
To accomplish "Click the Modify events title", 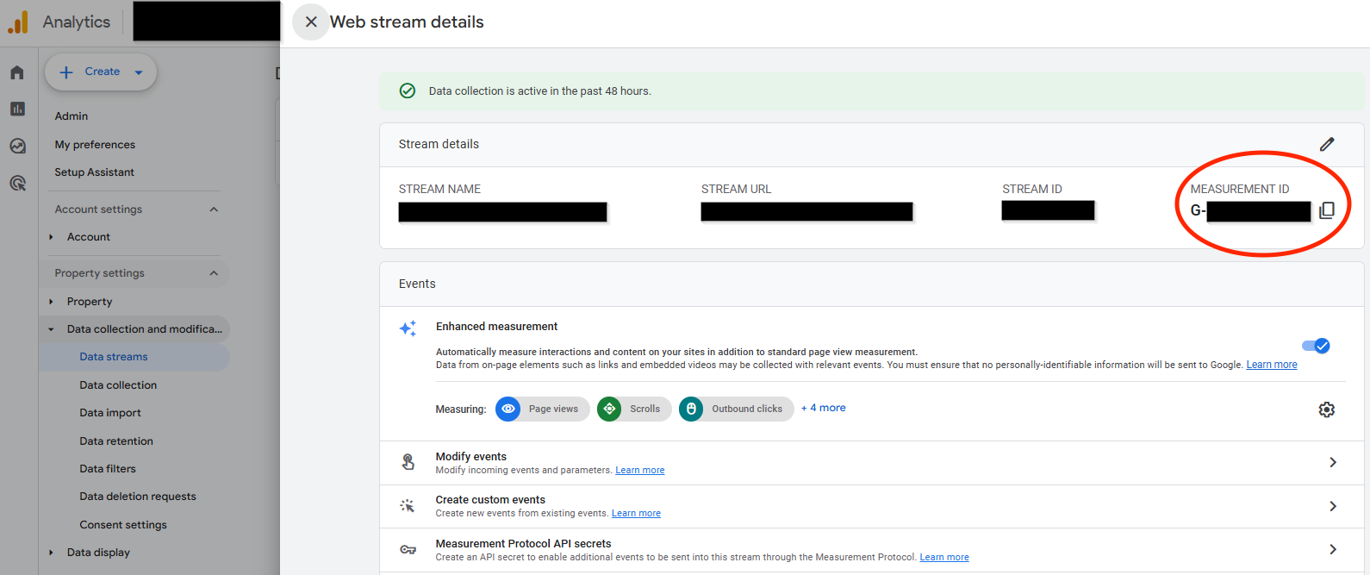I will (471, 457).
